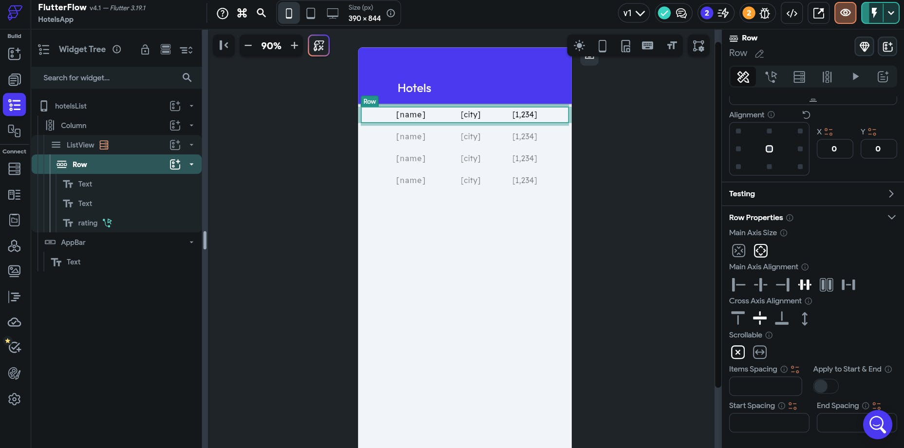Click the zoom in plus button
Viewport: 904px width, 448px height.
[x=294, y=46]
